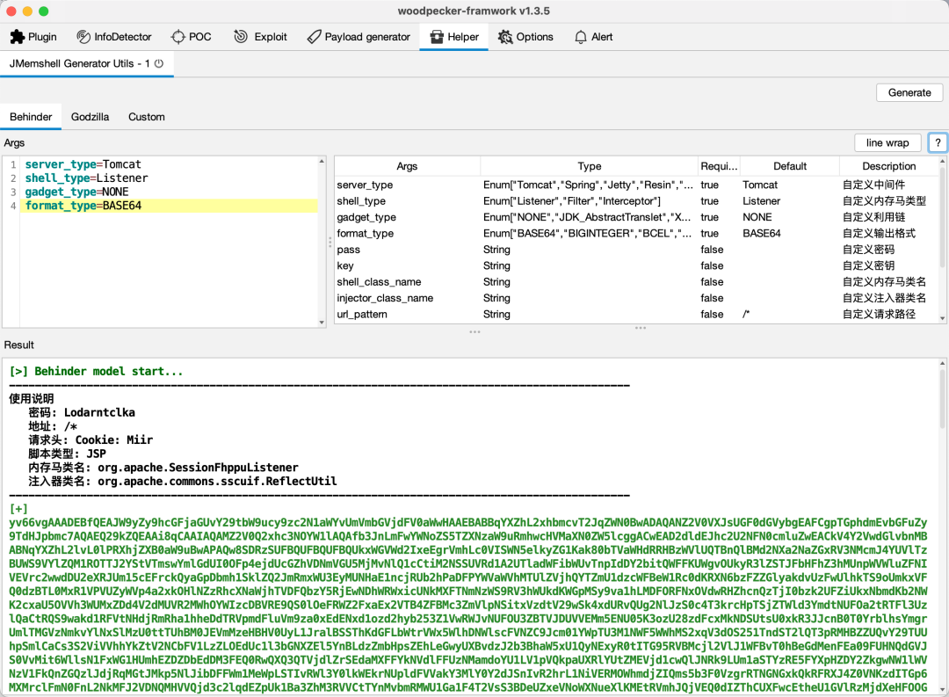Switch to the Custom tab
Screen dimensions: 949x697
tap(147, 117)
